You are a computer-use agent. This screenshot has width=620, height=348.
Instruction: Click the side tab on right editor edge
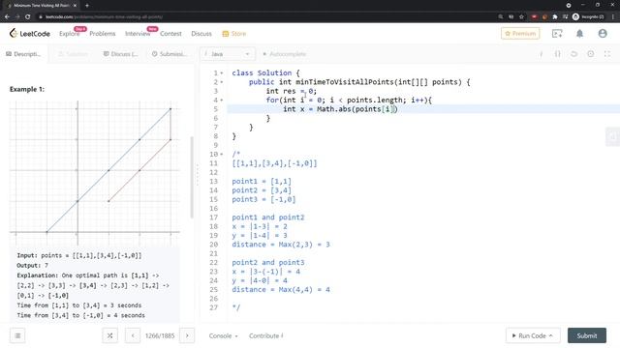613,137
